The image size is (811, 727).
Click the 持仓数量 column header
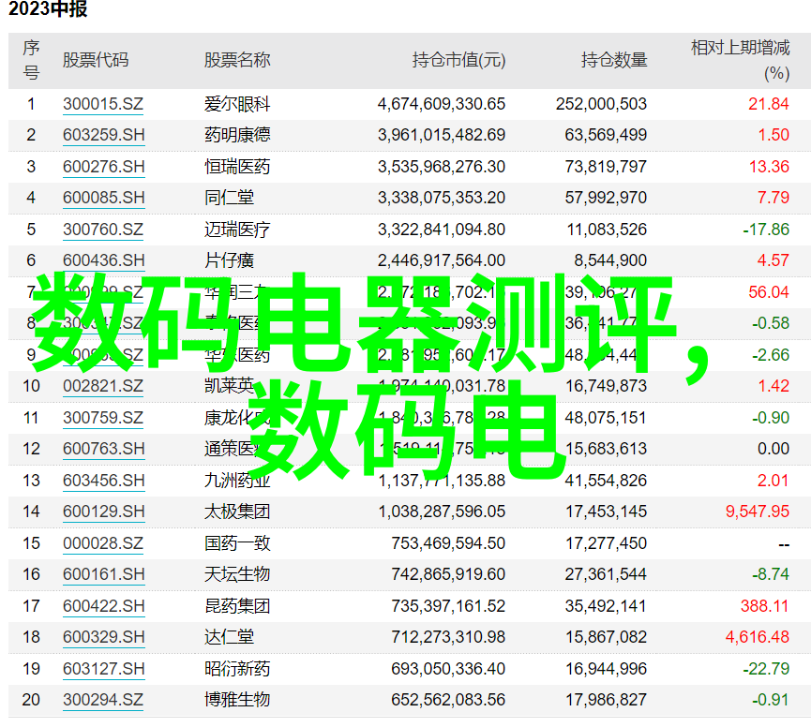[614, 60]
